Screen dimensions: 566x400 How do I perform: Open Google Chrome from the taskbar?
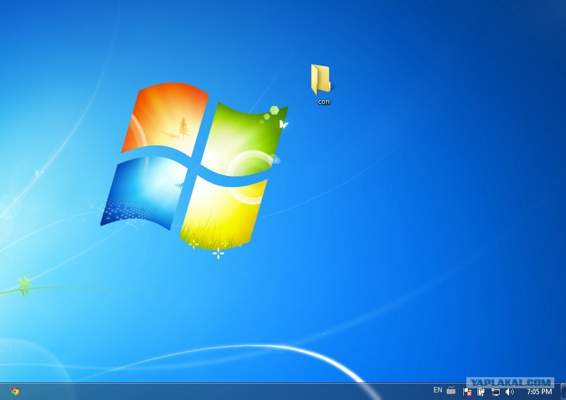[15, 391]
